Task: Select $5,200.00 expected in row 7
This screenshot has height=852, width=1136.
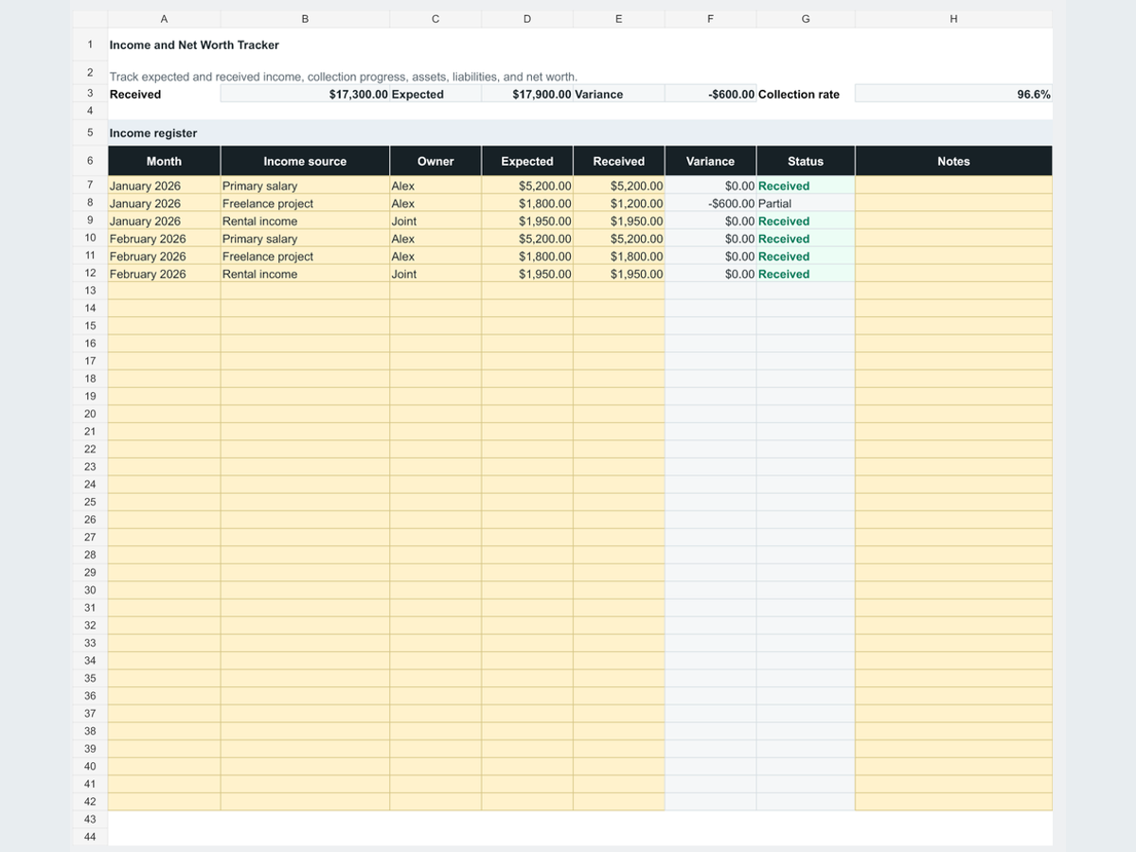Action: [x=527, y=186]
